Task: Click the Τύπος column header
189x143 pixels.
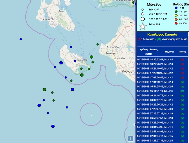Action: [x=182, y=52]
